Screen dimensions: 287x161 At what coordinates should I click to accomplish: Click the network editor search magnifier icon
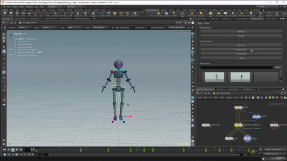click(x=282, y=97)
